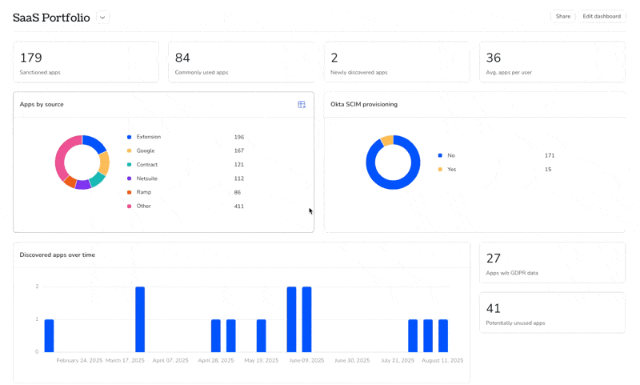Click the value 196 for Extension
This screenshot has height=385, width=640.
point(238,137)
